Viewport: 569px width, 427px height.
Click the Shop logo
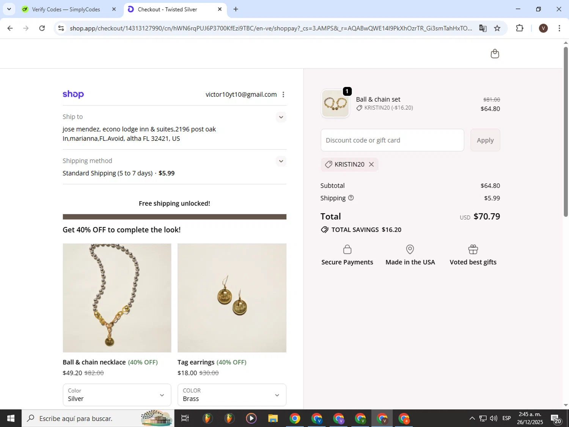73,94
